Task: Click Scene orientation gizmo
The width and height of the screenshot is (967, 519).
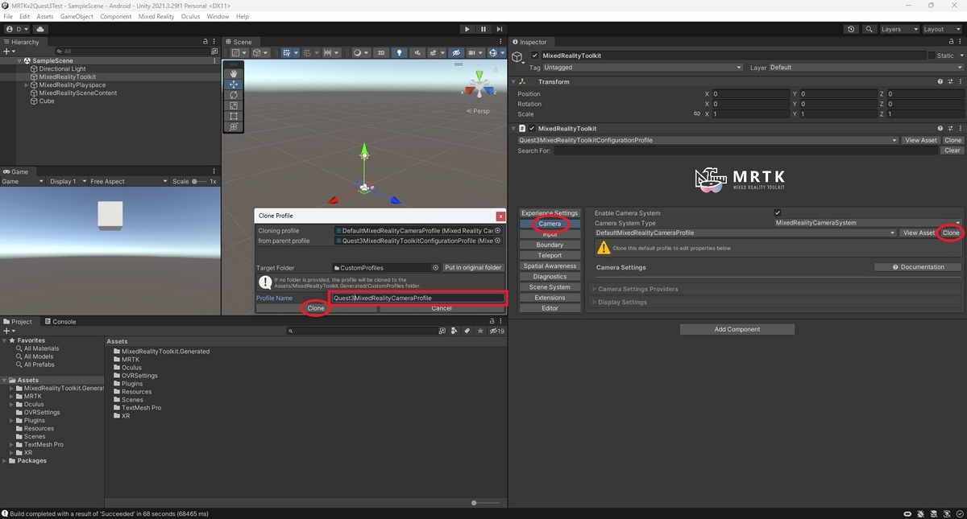Action: click(479, 84)
